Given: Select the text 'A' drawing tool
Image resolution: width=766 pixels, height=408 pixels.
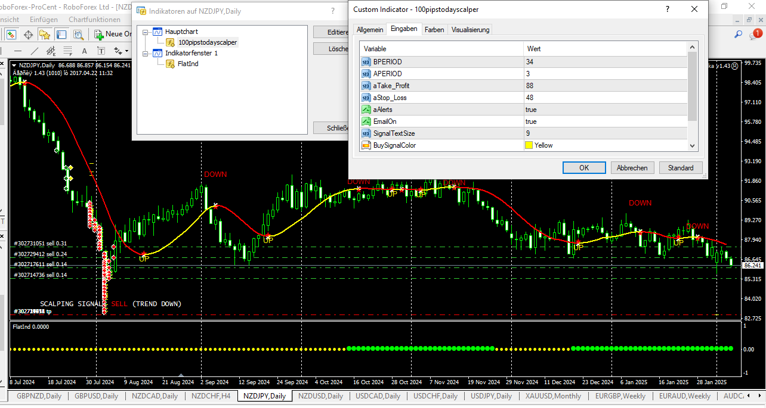Looking at the screenshot, I should tap(84, 51).
